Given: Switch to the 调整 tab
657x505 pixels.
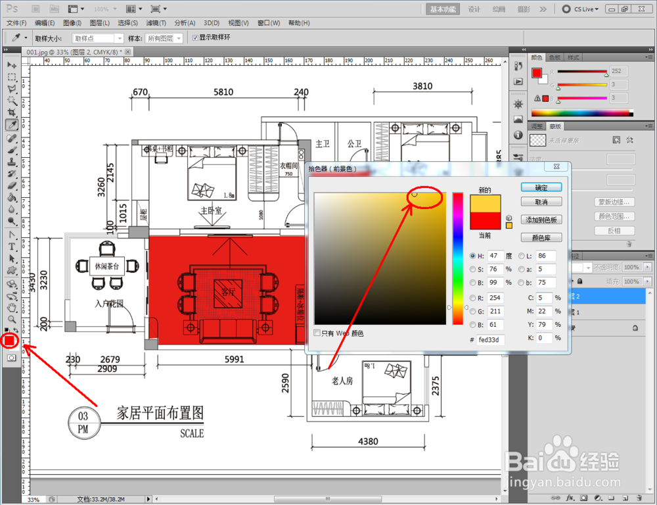Looking at the screenshot, I should coord(537,126).
